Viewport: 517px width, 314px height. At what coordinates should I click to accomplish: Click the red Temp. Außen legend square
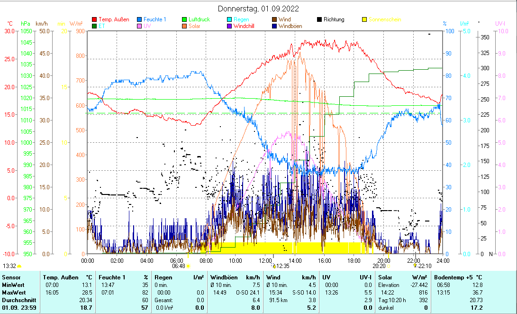(x=94, y=20)
